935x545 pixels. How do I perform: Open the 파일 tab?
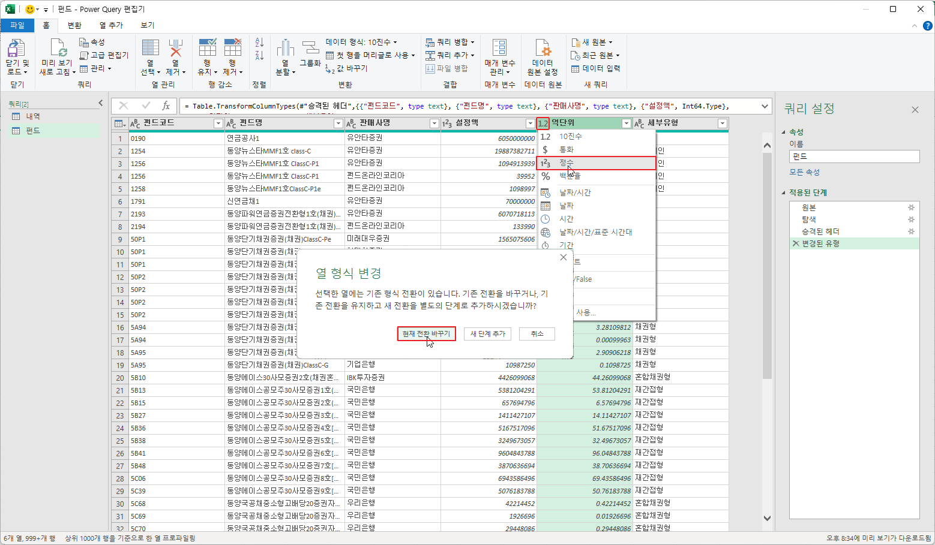17,25
